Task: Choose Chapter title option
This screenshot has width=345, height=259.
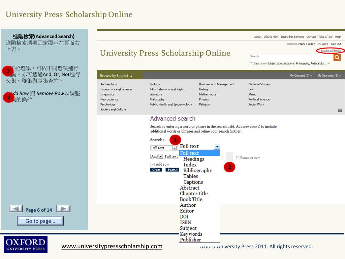Action: click(x=194, y=194)
